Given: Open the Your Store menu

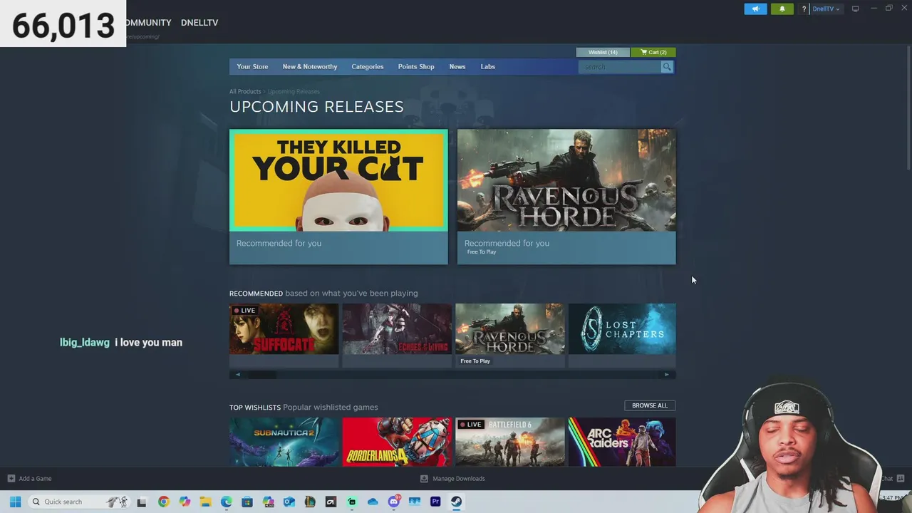Looking at the screenshot, I should [x=252, y=66].
